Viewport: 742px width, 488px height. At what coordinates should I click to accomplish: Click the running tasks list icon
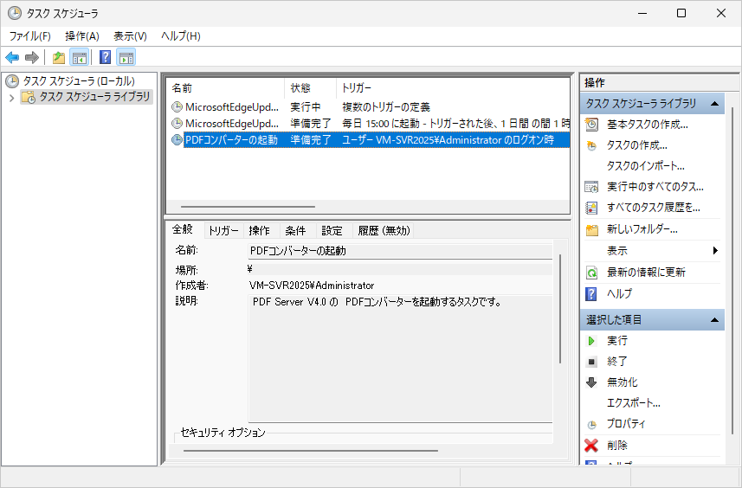point(591,187)
